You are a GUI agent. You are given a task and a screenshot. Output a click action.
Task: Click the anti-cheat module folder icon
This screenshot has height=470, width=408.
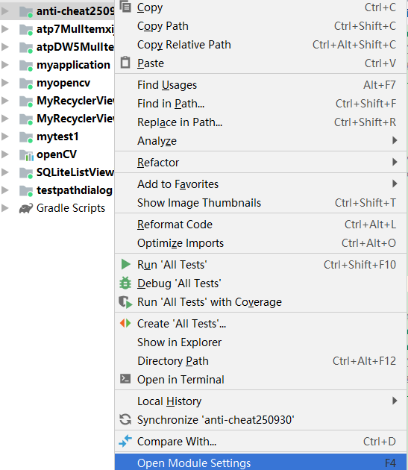[26, 12]
